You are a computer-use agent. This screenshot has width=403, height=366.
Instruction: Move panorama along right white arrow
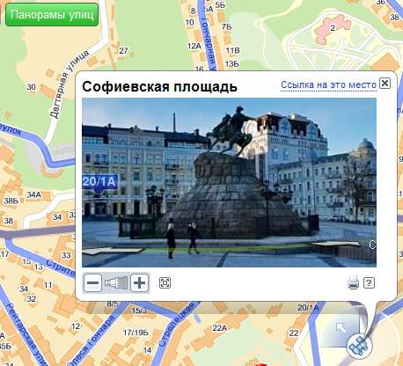(x=336, y=244)
